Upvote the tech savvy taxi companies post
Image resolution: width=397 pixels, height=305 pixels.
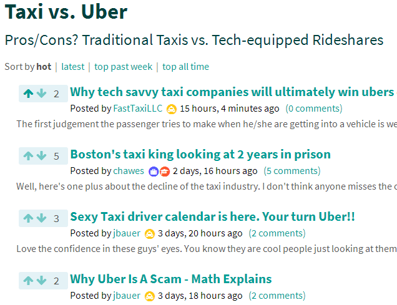click(28, 94)
